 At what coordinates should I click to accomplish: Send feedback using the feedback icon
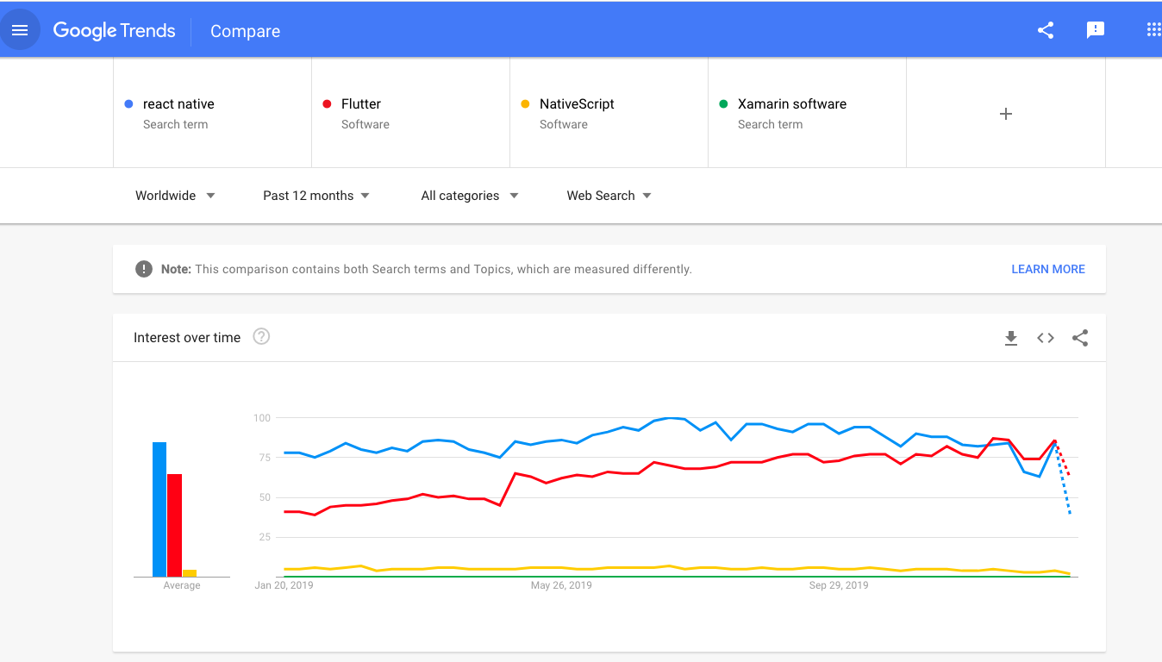tap(1096, 29)
